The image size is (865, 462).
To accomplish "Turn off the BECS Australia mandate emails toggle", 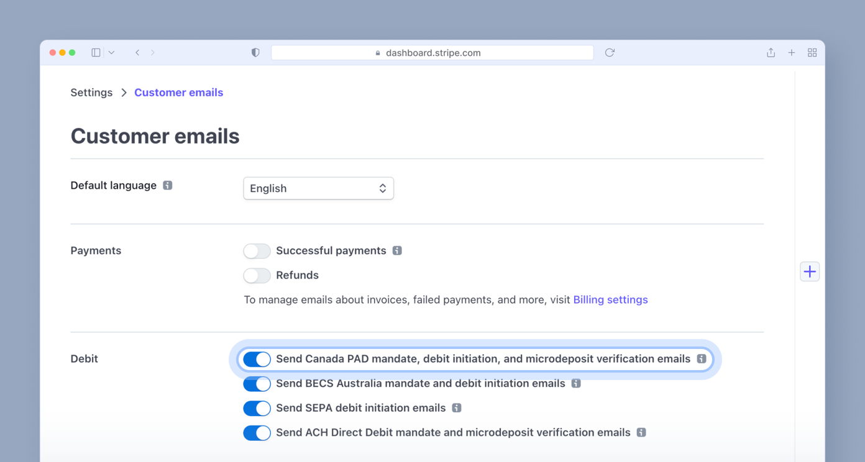I will coord(257,384).
